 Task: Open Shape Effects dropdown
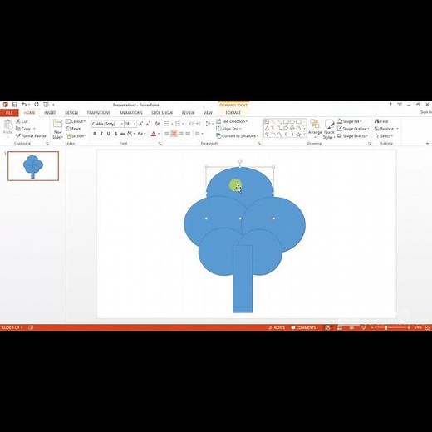[x=352, y=136]
